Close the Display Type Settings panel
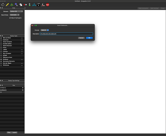 1,81
